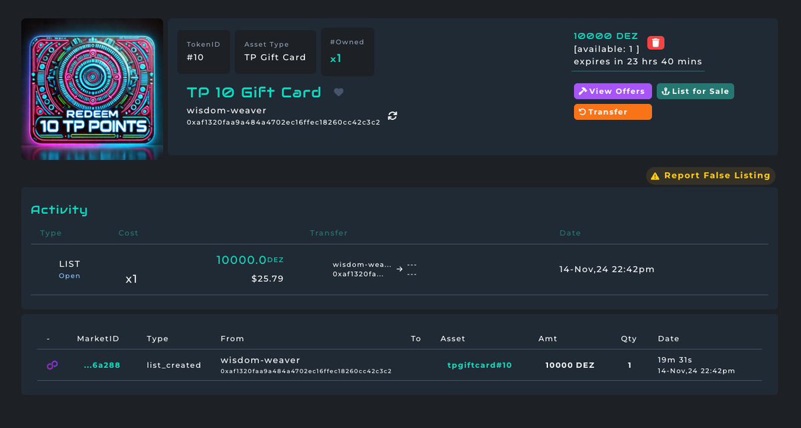Click the 19m 31s time cell
801x428 pixels.
[675, 360]
